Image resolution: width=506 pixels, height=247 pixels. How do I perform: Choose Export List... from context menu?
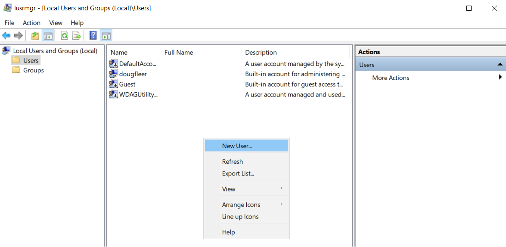247,173
